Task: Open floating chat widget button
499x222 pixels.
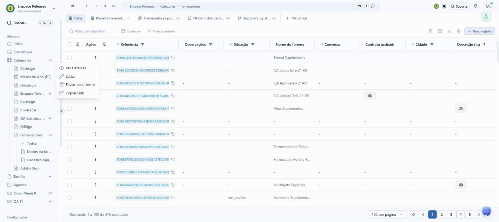Action: coord(486,211)
